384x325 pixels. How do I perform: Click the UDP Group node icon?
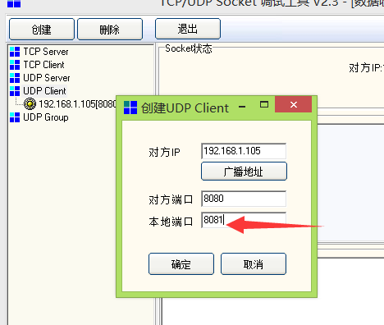tap(15, 117)
